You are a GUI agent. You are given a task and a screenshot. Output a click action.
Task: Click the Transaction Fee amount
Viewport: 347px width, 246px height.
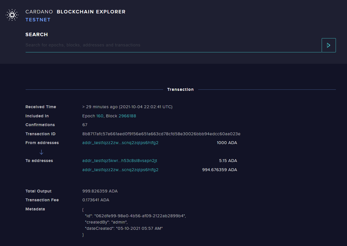[x=96, y=200]
